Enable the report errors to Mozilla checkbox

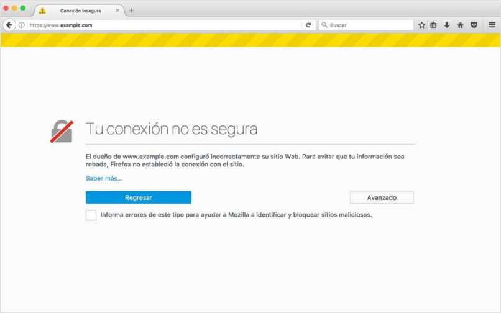click(x=91, y=215)
